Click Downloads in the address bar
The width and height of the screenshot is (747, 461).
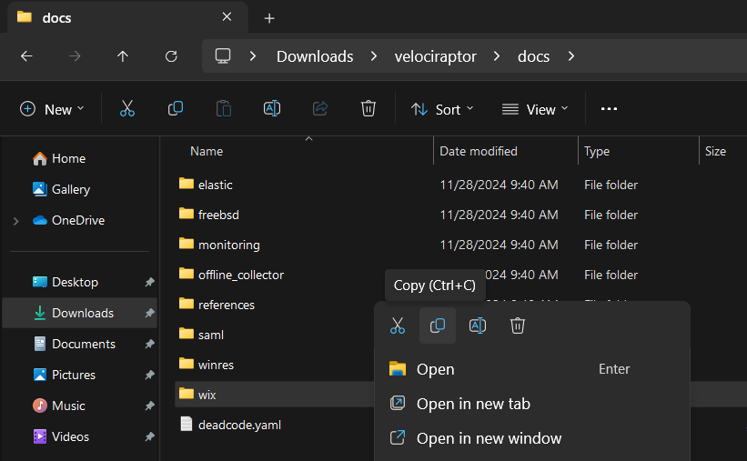tap(315, 56)
